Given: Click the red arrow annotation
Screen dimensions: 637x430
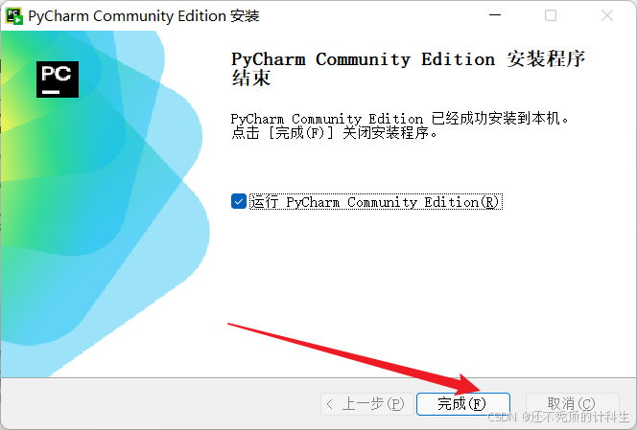Looking at the screenshot, I should [353, 358].
